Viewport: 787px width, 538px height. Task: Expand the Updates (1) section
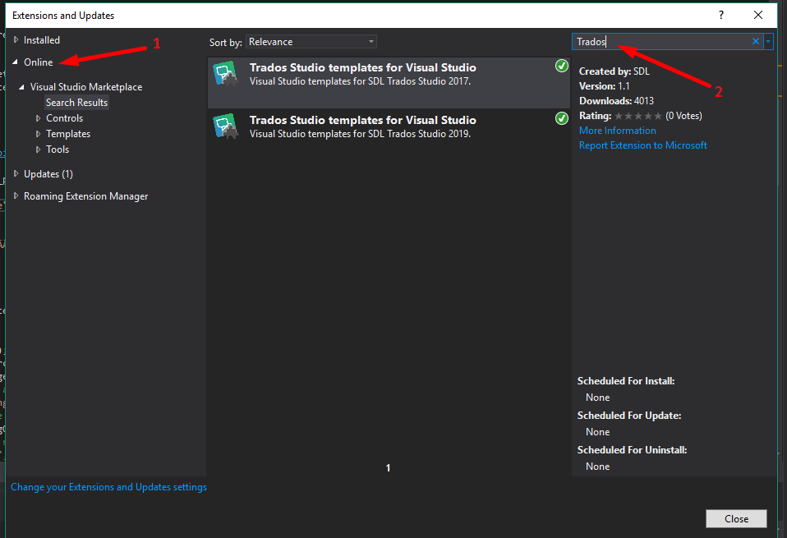click(16, 174)
